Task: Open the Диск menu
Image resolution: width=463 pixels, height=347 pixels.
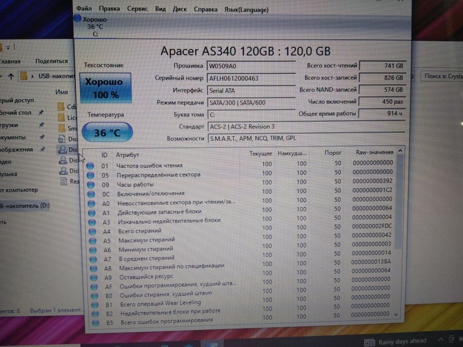Action: 180,9
